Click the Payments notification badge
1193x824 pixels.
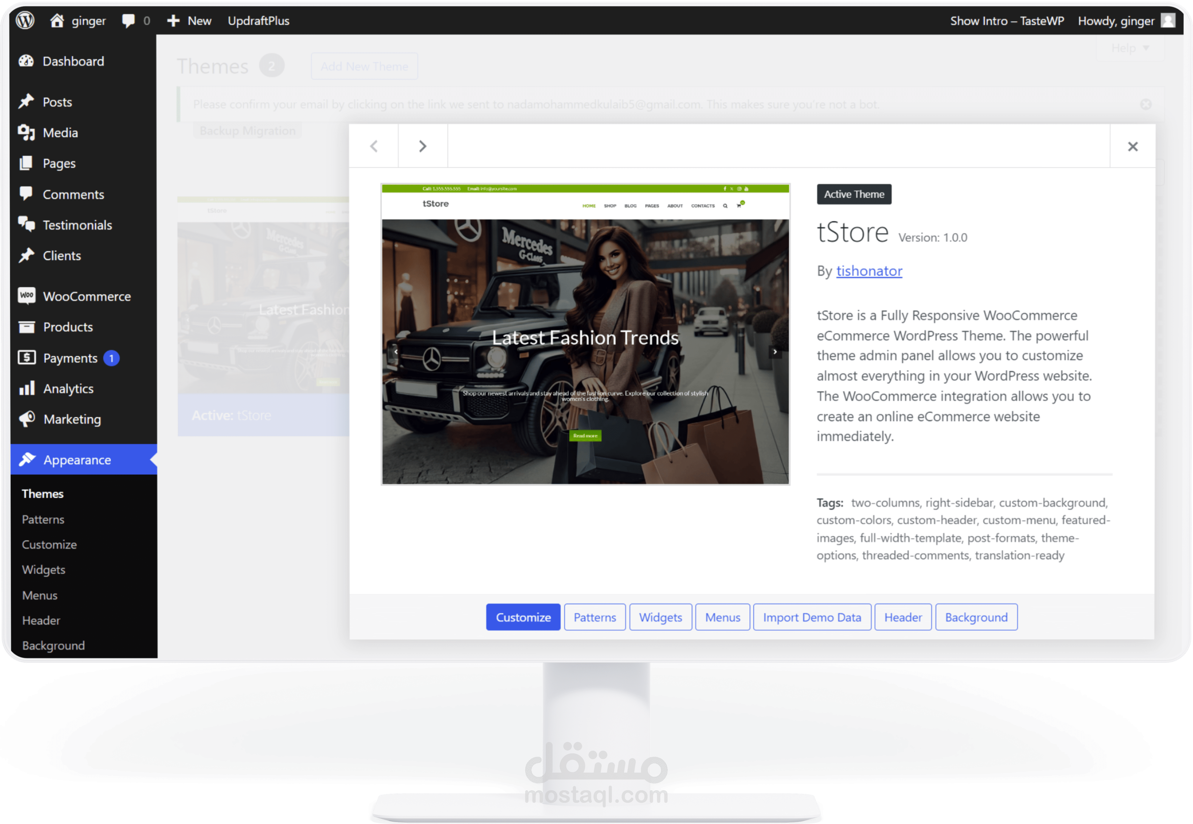(112, 358)
